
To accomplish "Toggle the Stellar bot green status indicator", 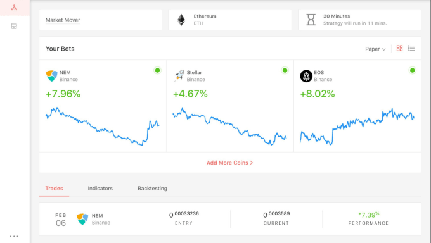I will 285,70.
